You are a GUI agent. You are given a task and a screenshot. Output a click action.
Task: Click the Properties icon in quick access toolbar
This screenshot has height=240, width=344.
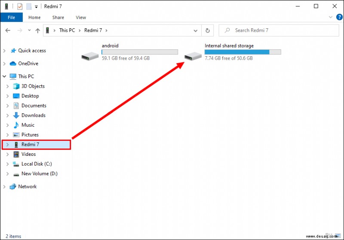[20, 6]
